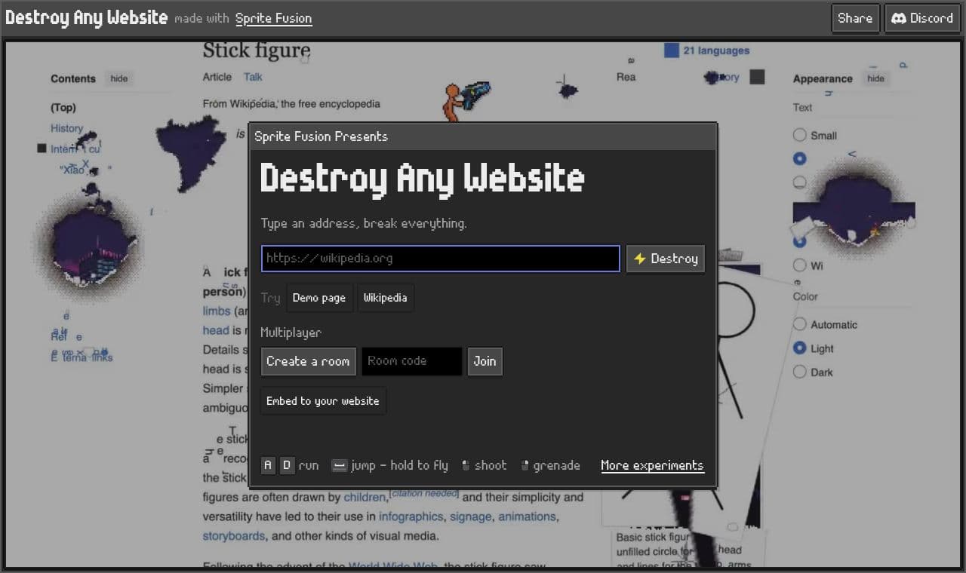Select Automatic color radio option
The height and width of the screenshot is (573, 966).
[x=800, y=324]
